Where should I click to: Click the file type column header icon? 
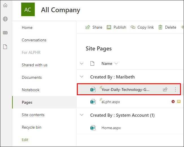coord(92,63)
